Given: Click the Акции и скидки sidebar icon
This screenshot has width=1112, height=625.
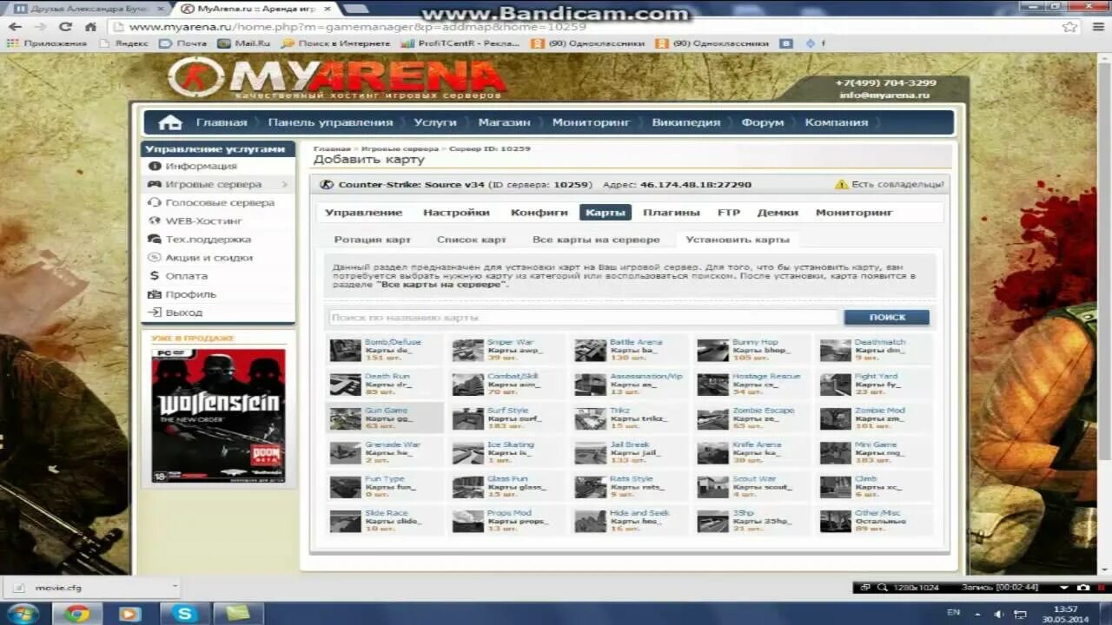Looking at the screenshot, I should [155, 257].
